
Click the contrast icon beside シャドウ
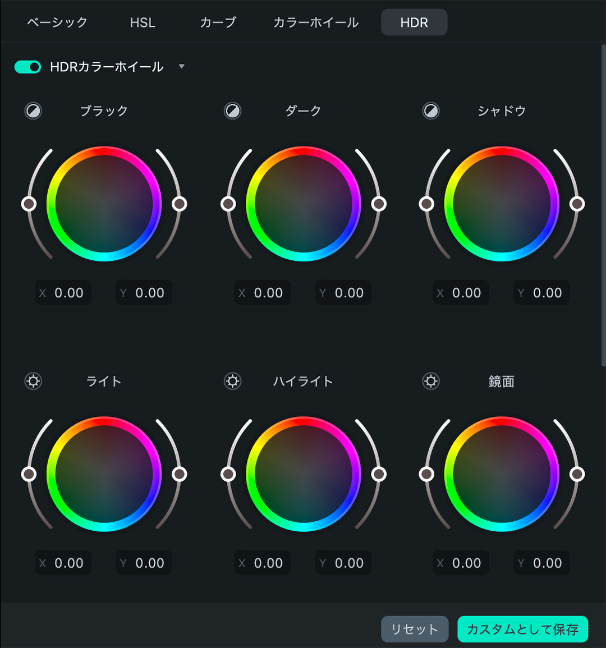point(431,111)
